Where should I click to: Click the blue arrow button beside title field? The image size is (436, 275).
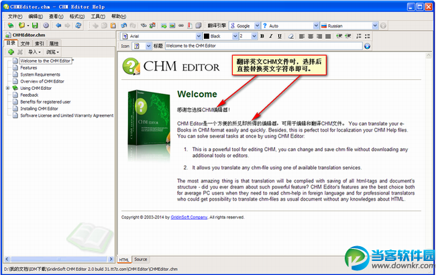coord(368,46)
